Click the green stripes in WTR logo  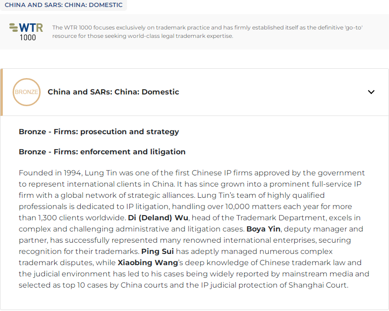(x=14, y=27)
